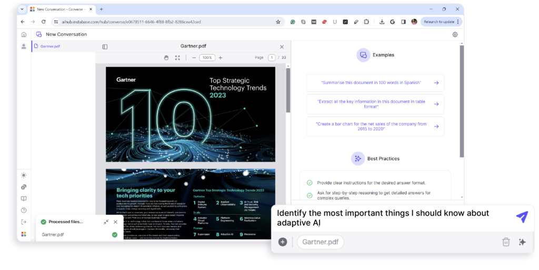Open conversation settings gear icon

coord(455,34)
